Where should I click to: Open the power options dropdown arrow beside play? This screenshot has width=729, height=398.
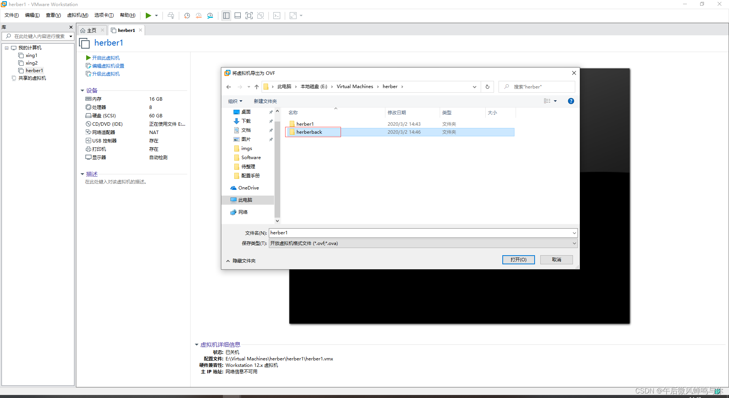coord(156,16)
